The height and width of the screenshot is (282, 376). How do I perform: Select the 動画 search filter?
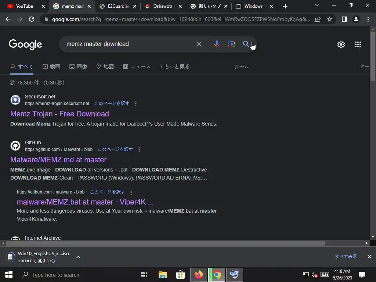point(51,66)
